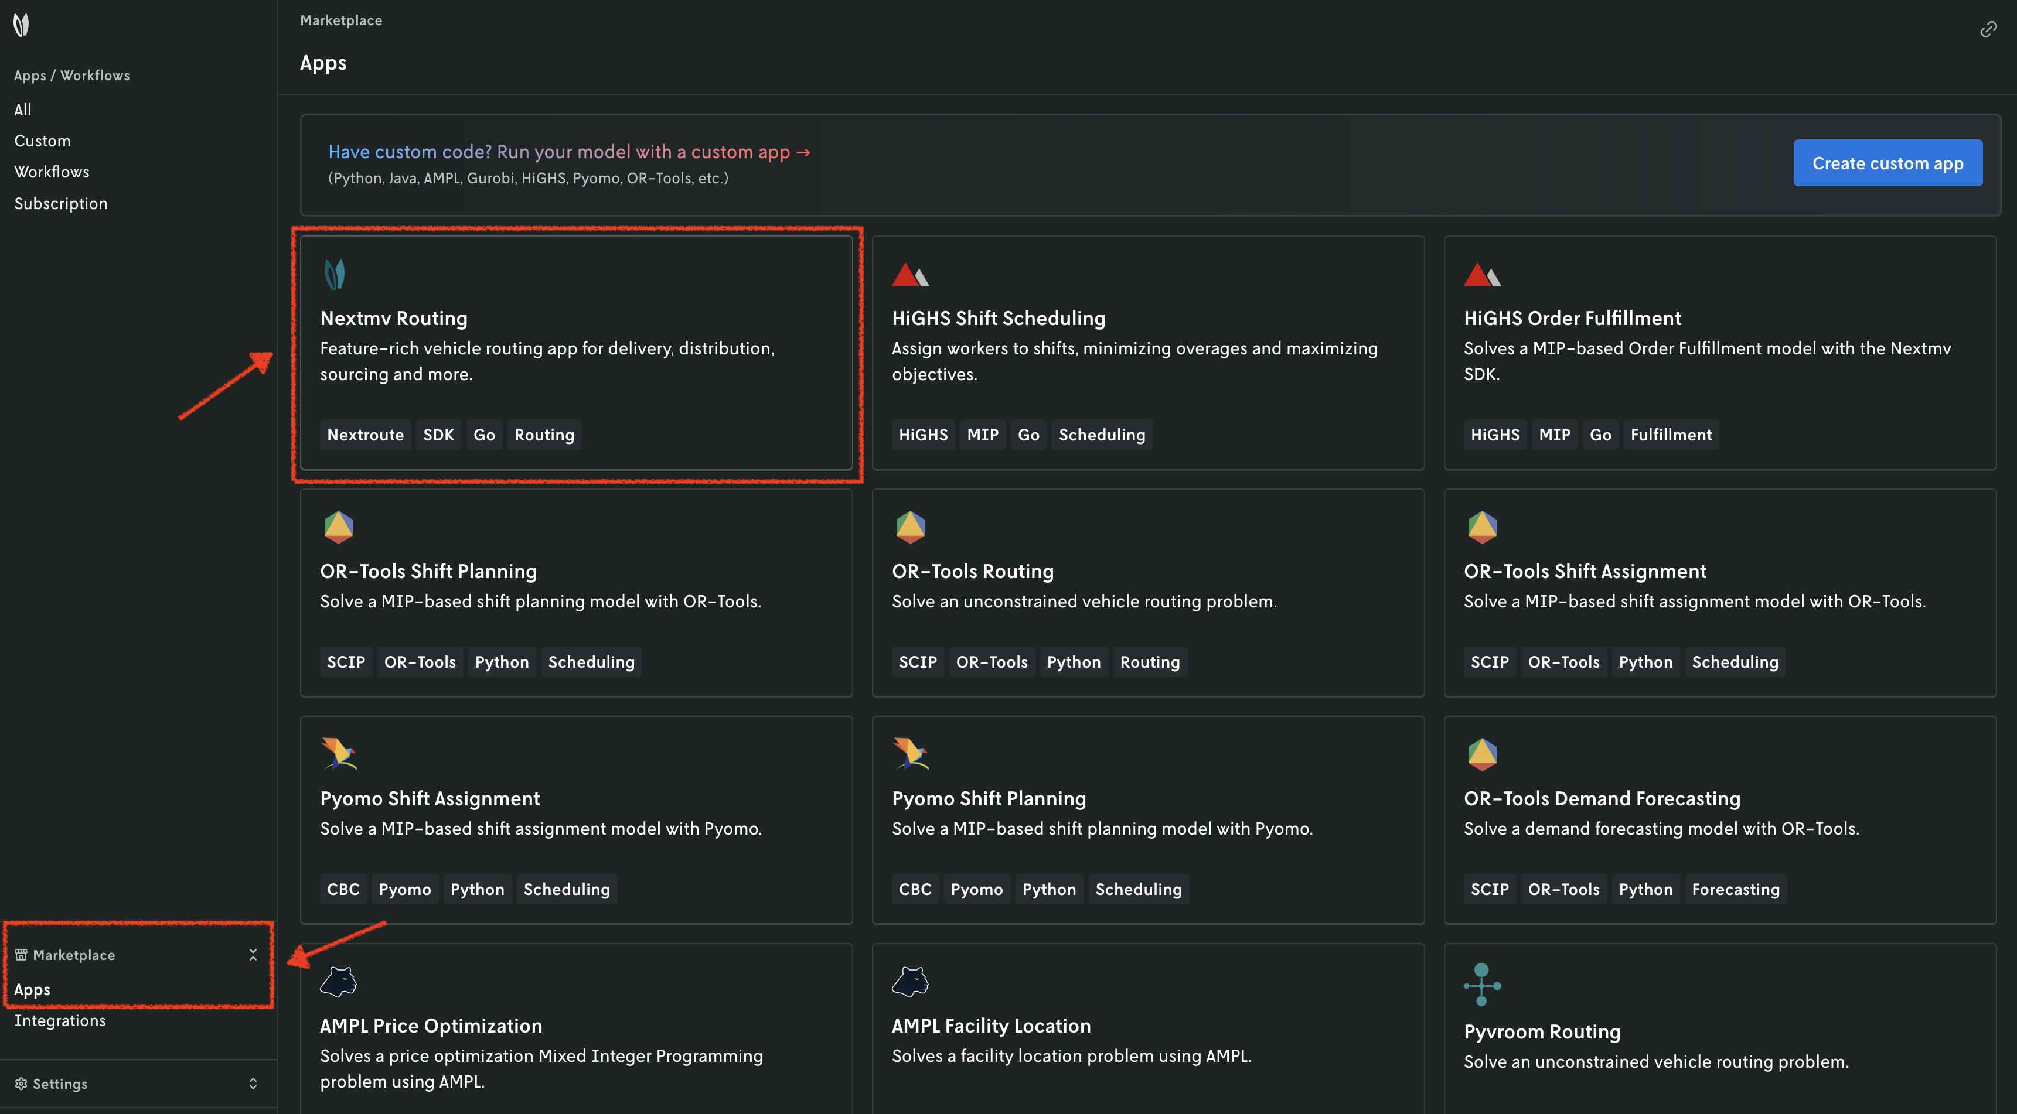Open the AMPL Price Optimization card title
Screen dimensions: 2017x1114
431,1026
